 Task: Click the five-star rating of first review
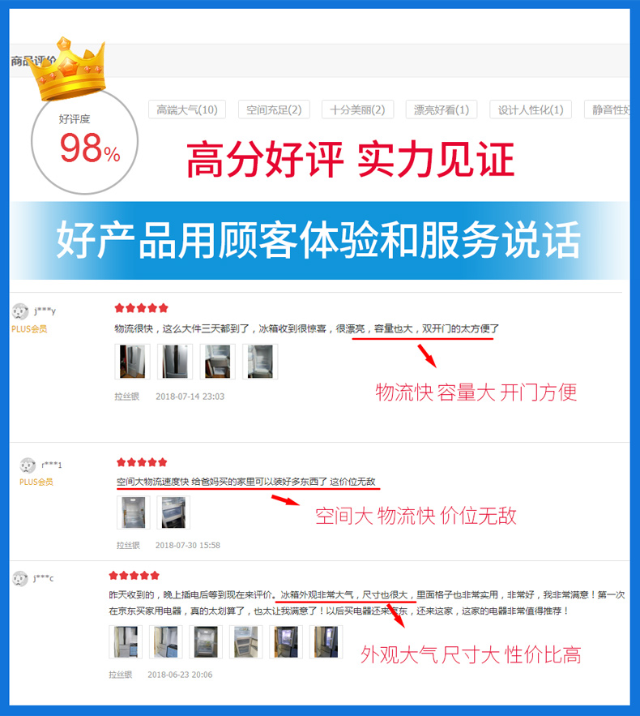coord(142,308)
